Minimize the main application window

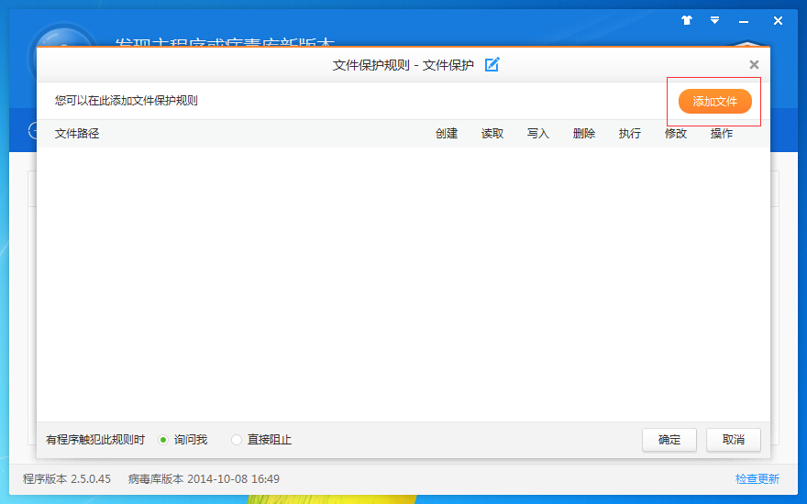click(746, 20)
